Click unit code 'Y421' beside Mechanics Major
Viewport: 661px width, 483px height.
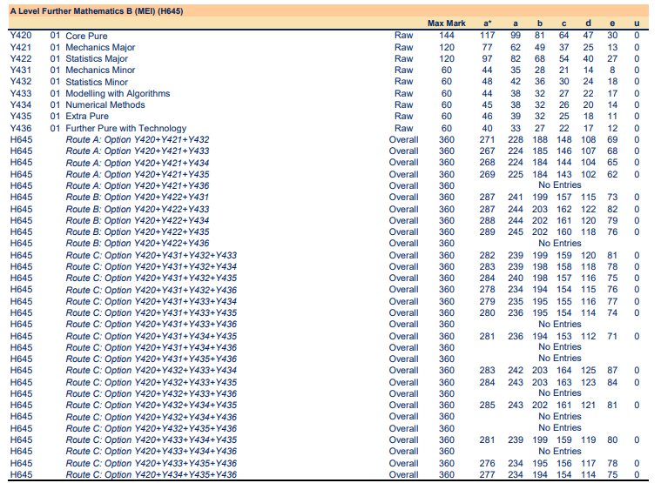coord(21,47)
